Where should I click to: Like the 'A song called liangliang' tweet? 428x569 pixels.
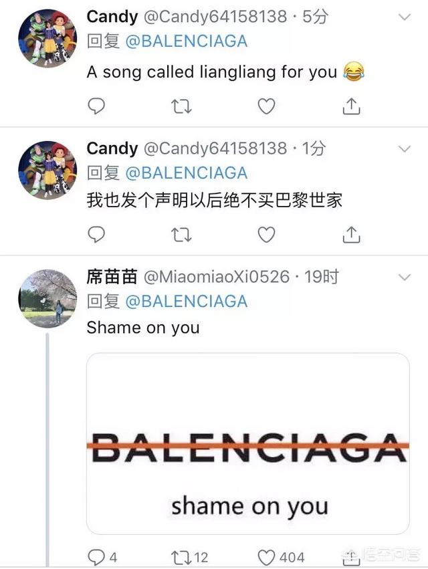click(266, 106)
